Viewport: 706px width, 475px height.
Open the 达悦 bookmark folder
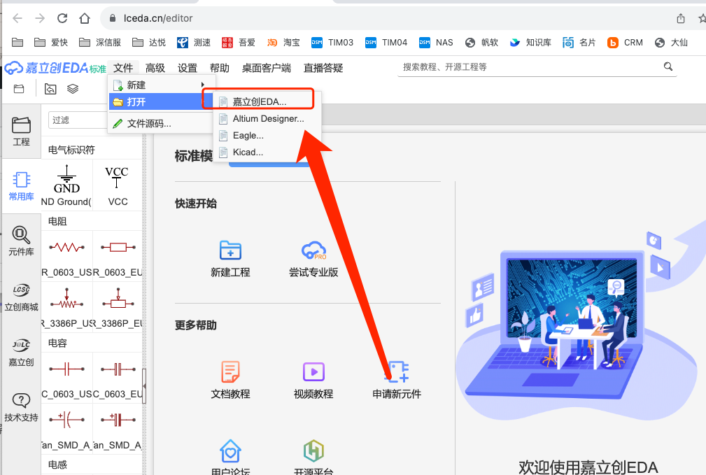coord(149,42)
